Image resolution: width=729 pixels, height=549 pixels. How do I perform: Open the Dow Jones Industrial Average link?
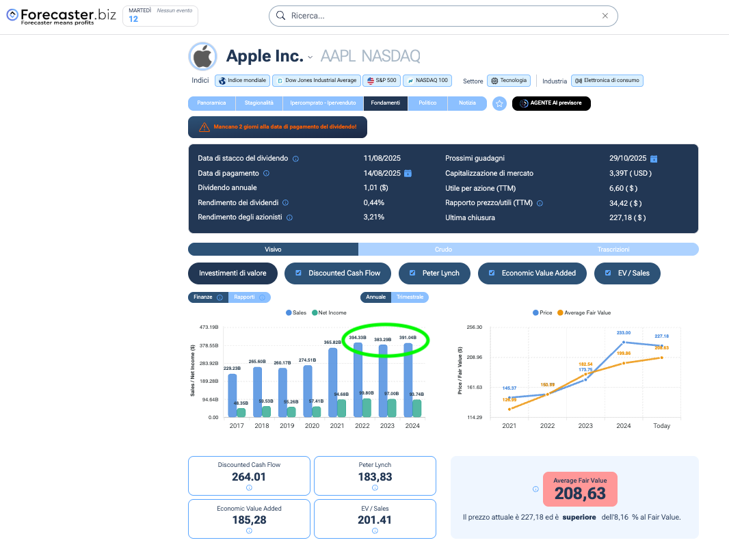(x=316, y=81)
